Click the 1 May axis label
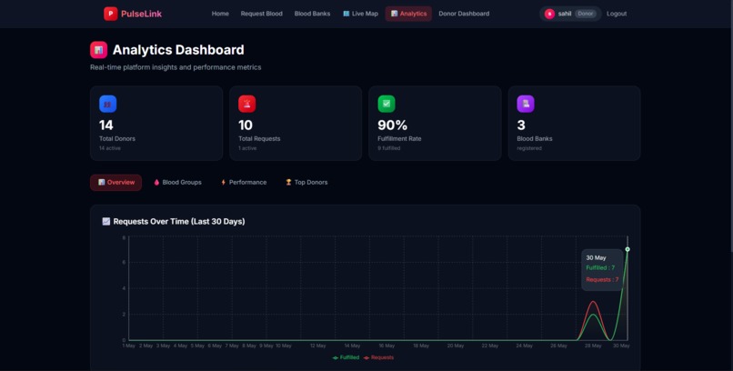The height and width of the screenshot is (371, 733). 128,346
